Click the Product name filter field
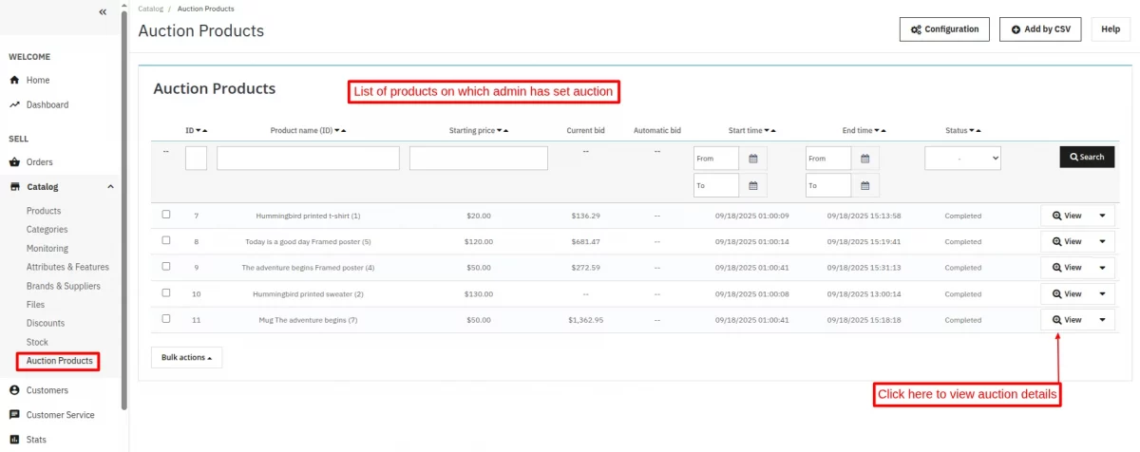Viewport: 1140px width, 452px height. pyautogui.click(x=308, y=158)
